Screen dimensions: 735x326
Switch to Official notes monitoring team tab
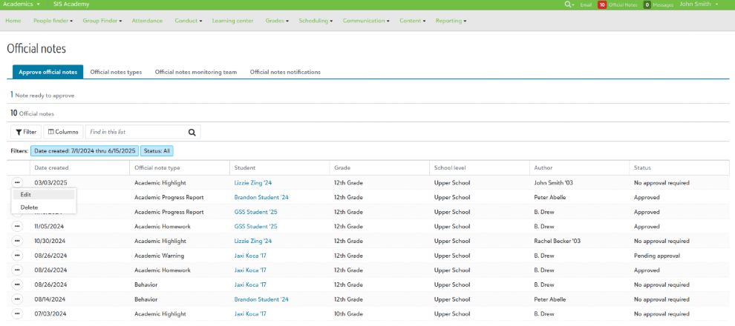196,72
